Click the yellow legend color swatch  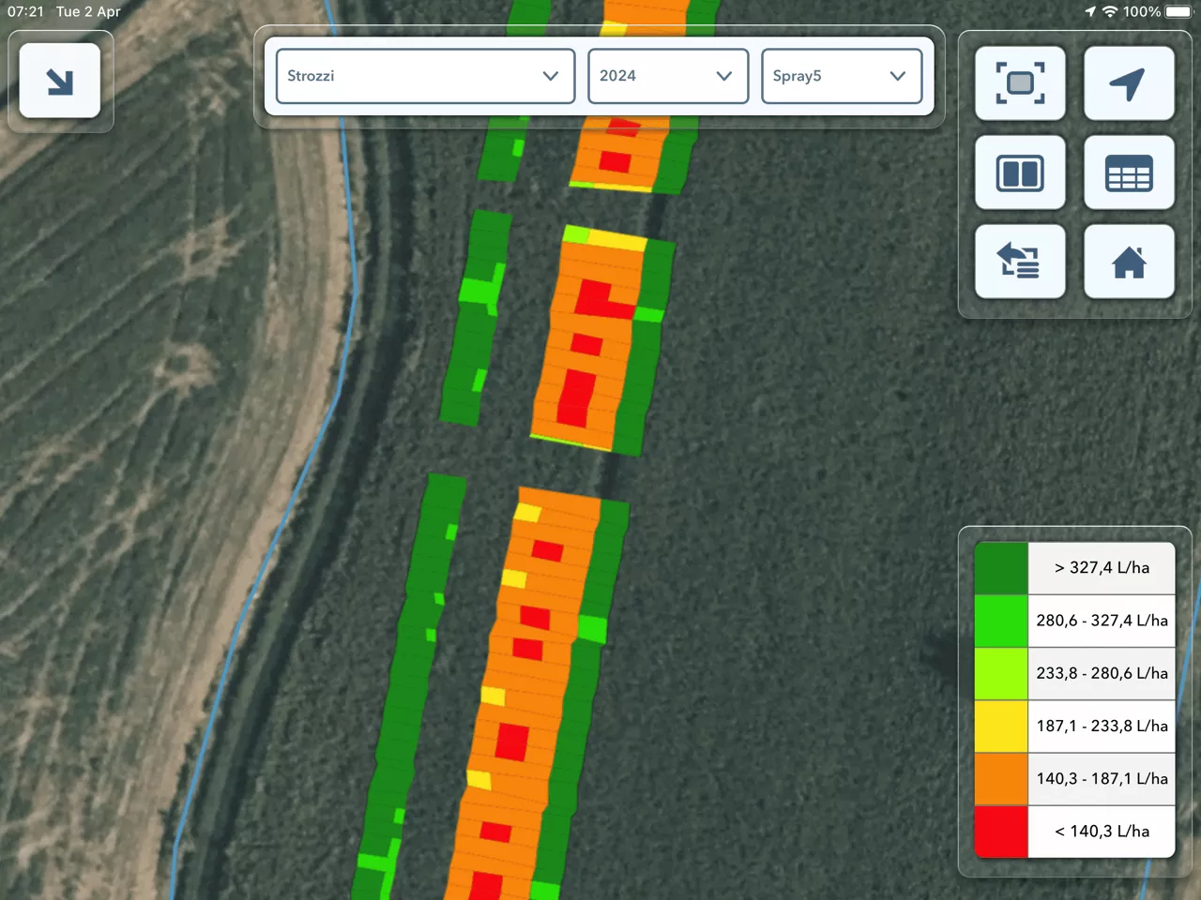coord(1001,727)
